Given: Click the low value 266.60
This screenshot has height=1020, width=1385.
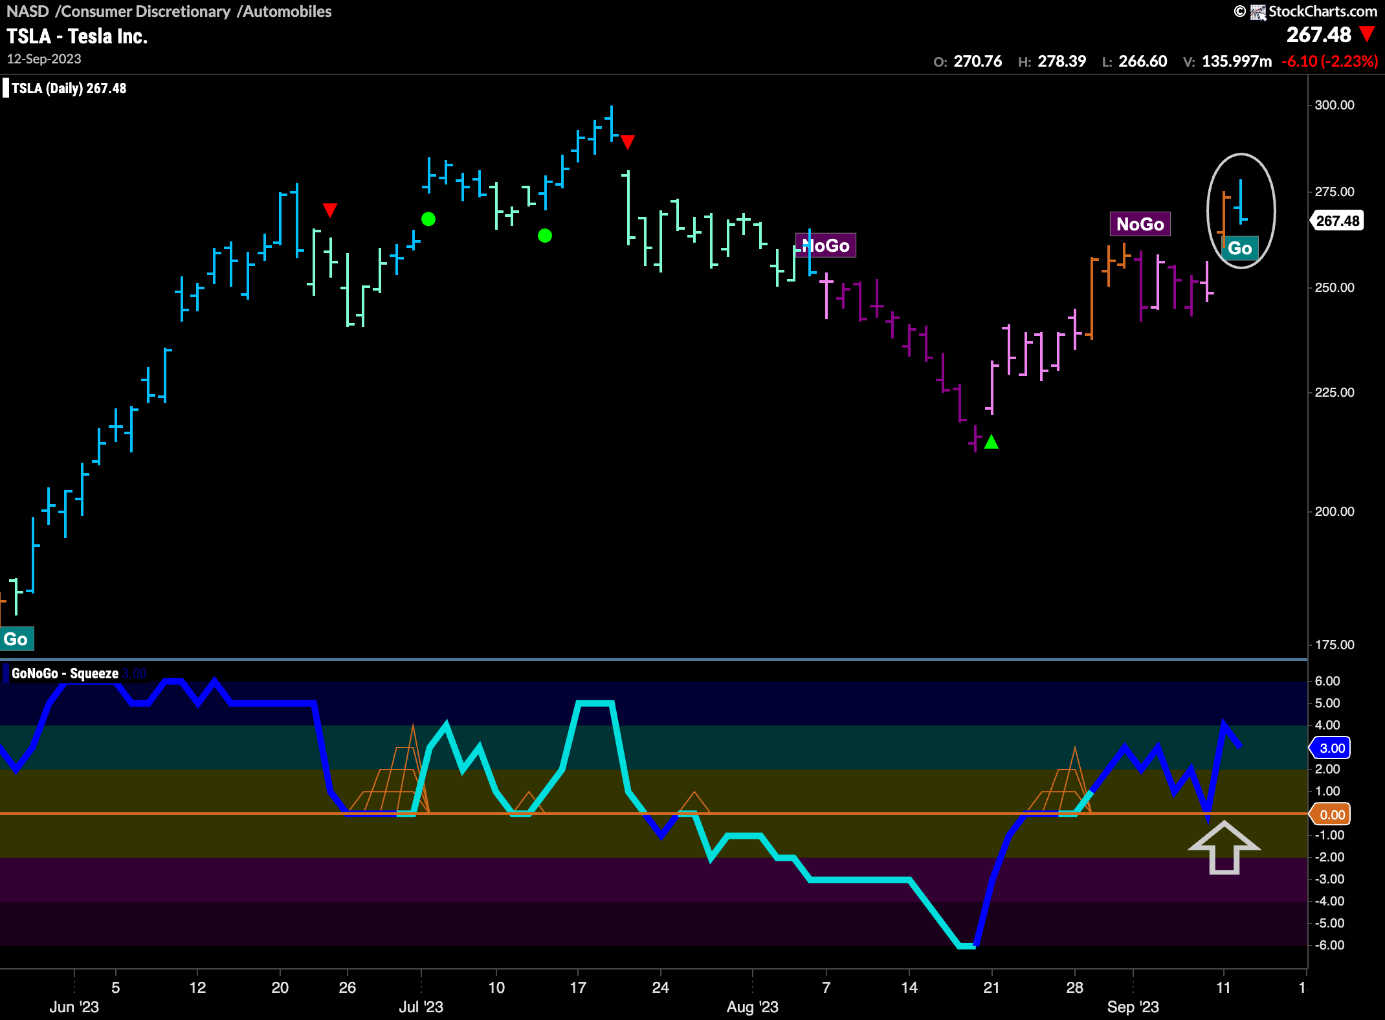Looking at the screenshot, I should [1143, 61].
